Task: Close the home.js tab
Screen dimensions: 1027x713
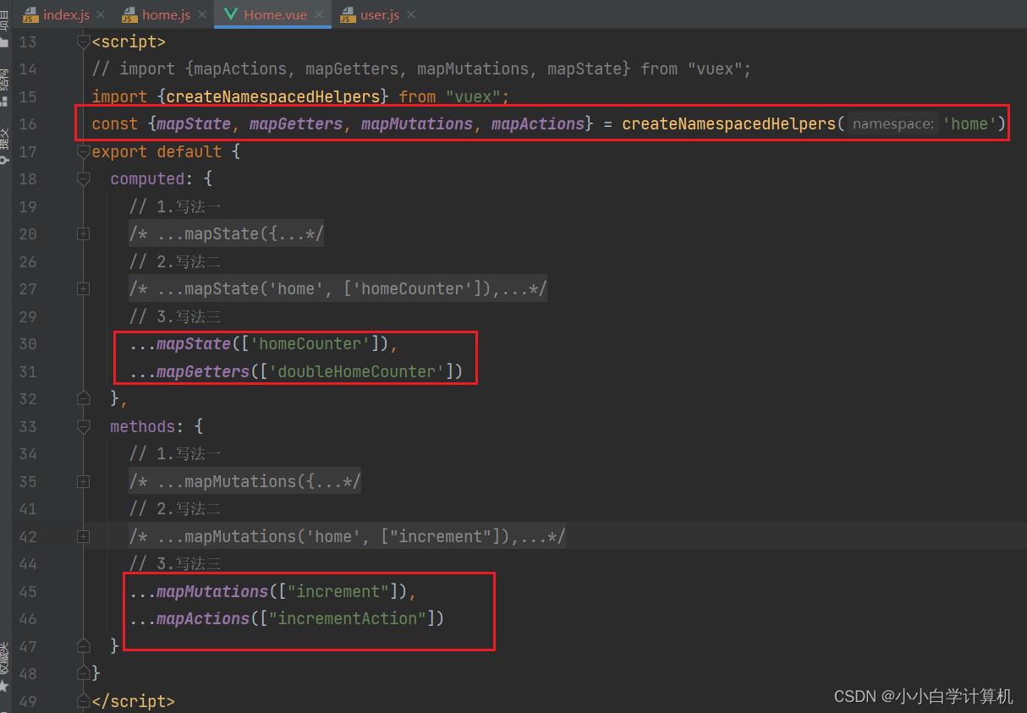Action: 200,15
